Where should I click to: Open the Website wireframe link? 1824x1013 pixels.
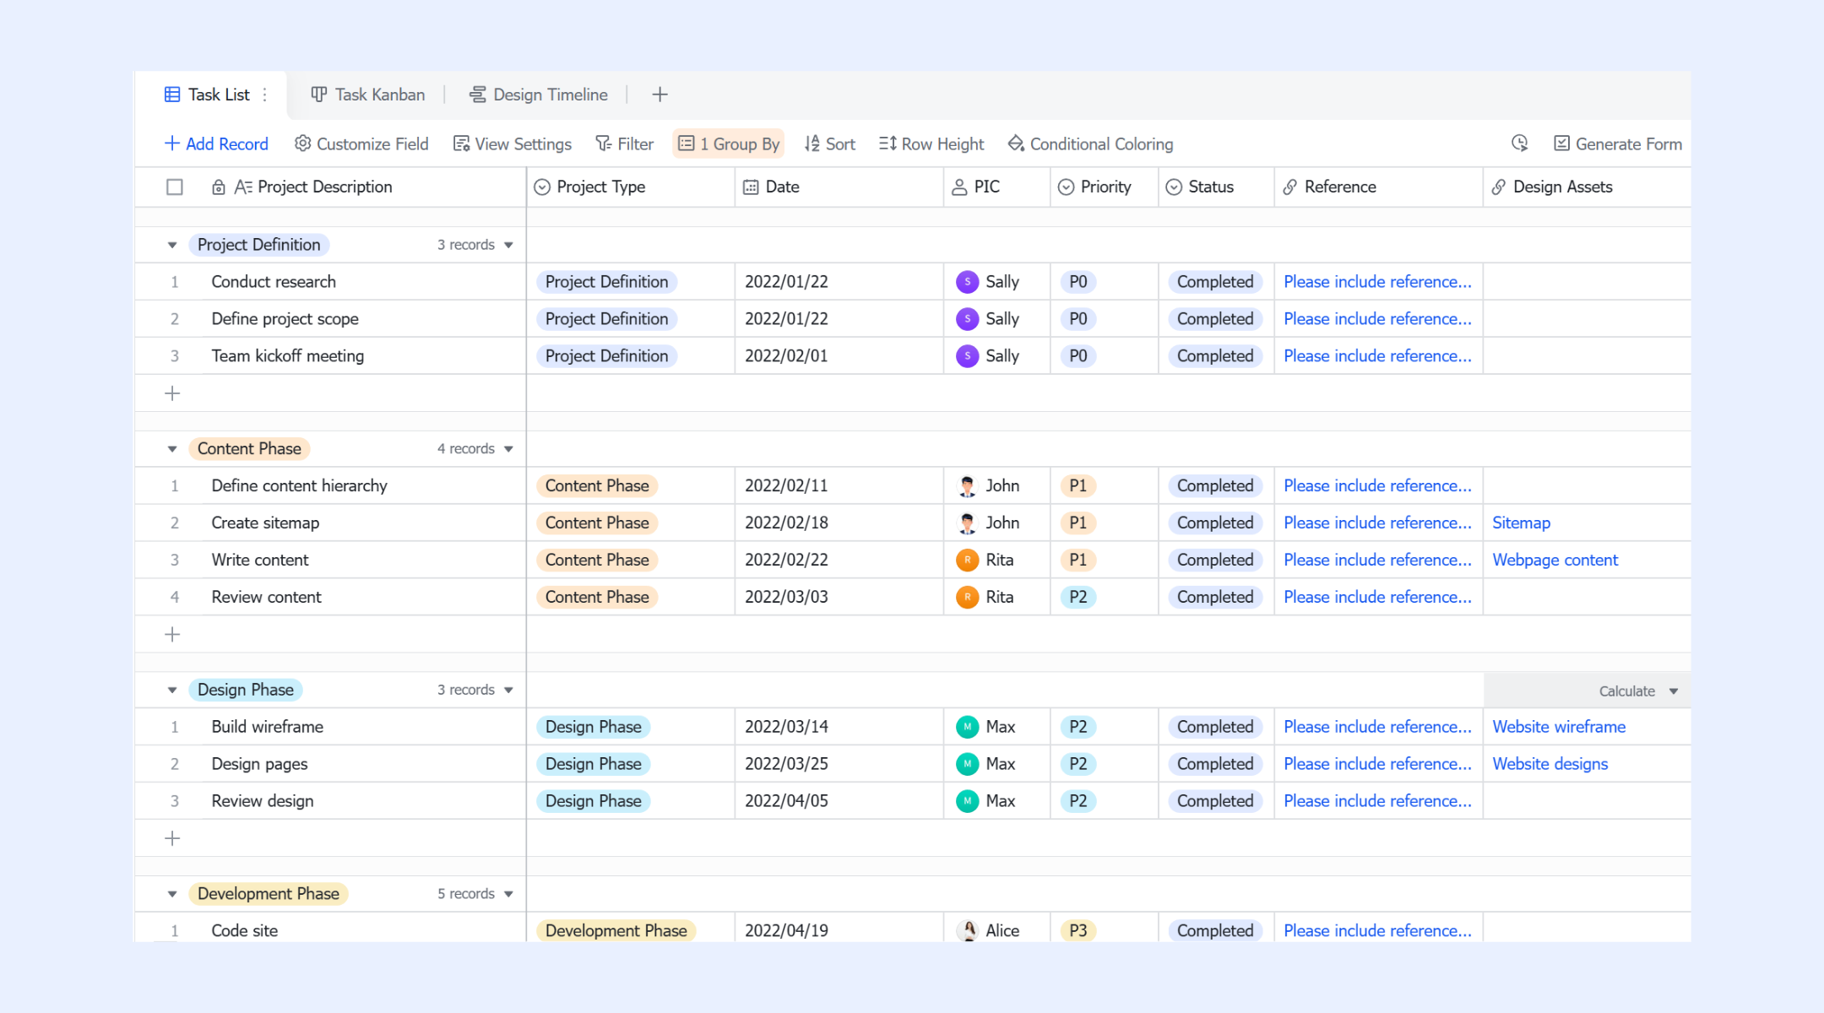tap(1559, 727)
